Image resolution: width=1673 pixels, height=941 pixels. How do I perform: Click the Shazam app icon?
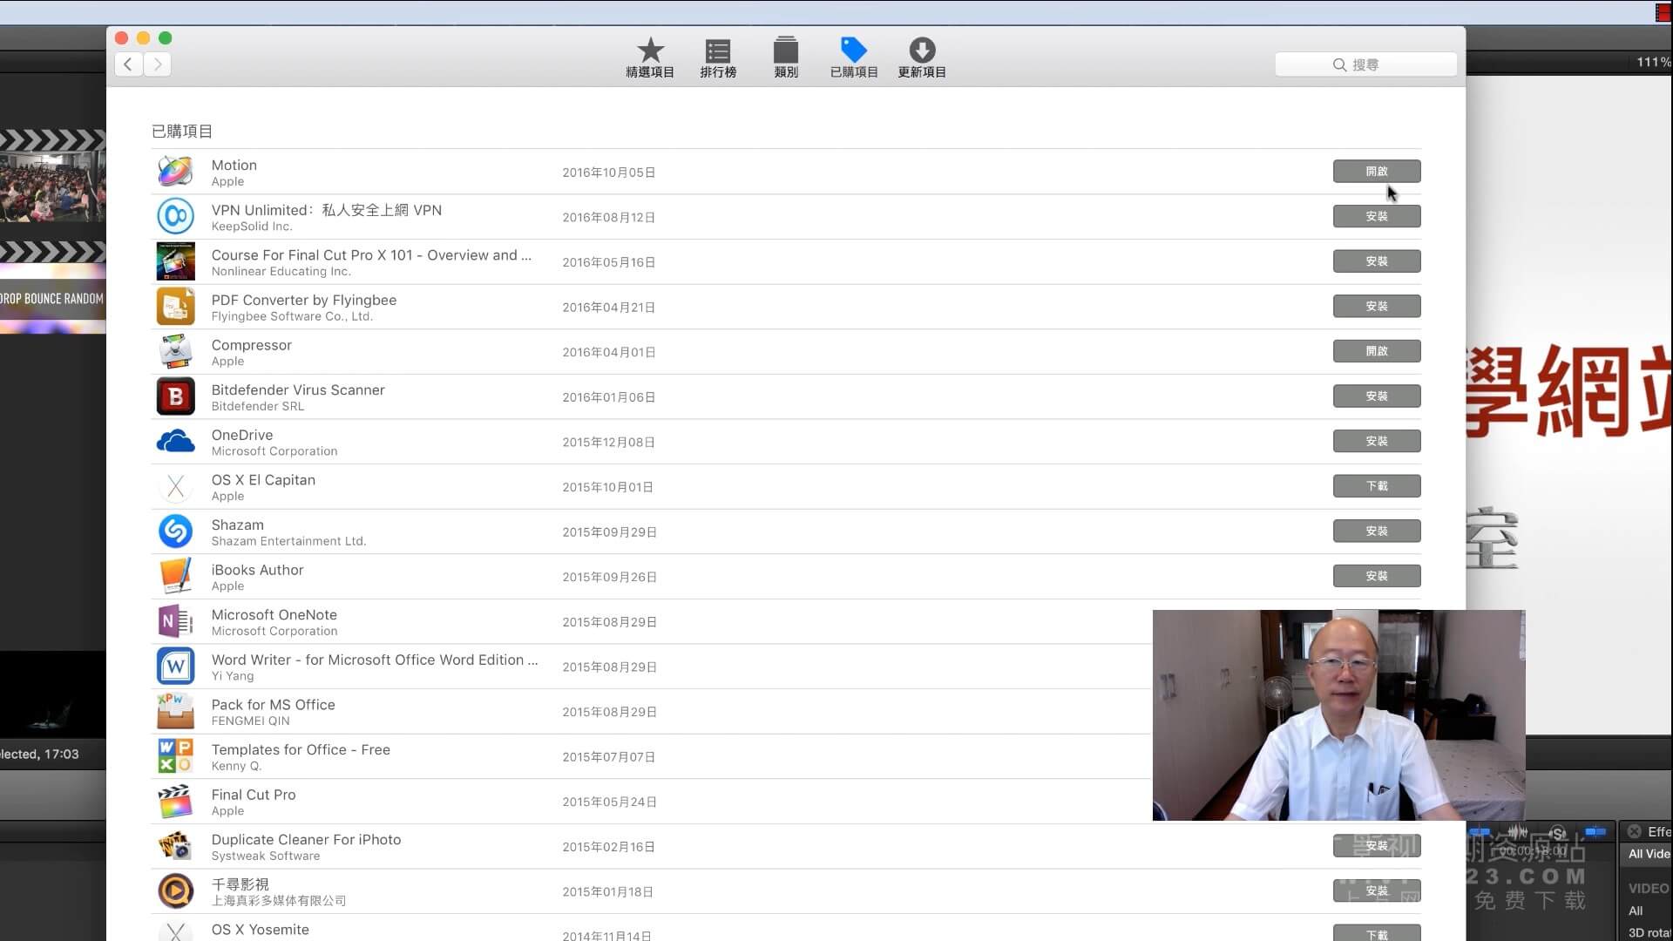pyautogui.click(x=175, y=531)
